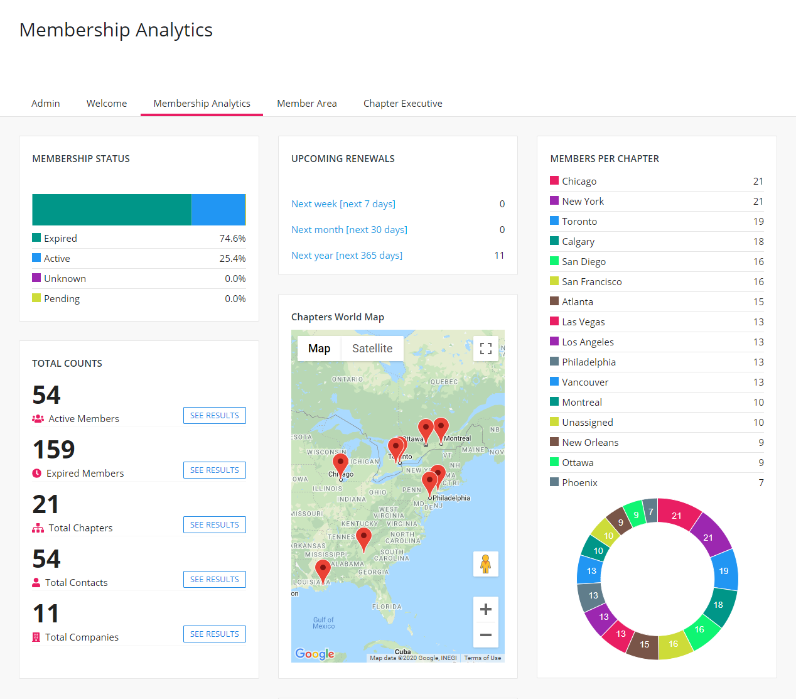796x699 pixels.
Task: Click the Louisiana map pin marker
Action: pyautogui.click(x=323, y=571)
